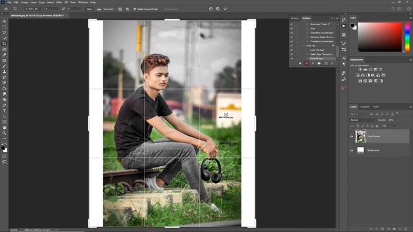This screenshot has width=413, height=232.
Task: Select the Zoom tool
Action: tap(5, 133)
